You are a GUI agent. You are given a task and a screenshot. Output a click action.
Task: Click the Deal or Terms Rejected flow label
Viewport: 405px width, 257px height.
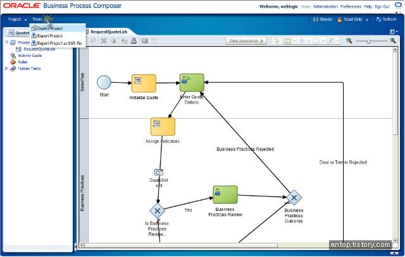coord(343,162)
